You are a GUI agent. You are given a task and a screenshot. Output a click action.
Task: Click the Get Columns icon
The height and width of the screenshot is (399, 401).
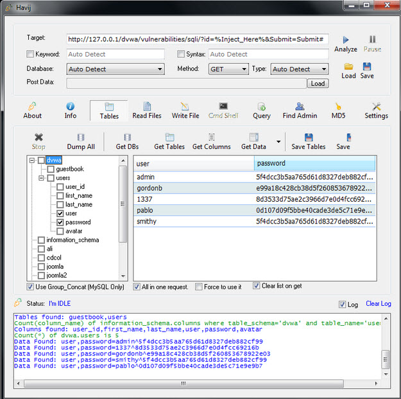pos(212,137)
